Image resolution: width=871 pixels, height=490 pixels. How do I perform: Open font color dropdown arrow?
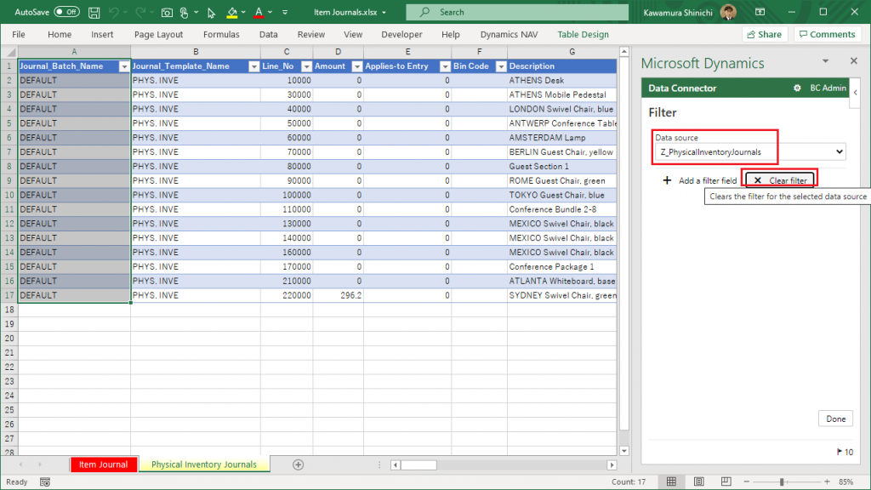pos(270,12)
